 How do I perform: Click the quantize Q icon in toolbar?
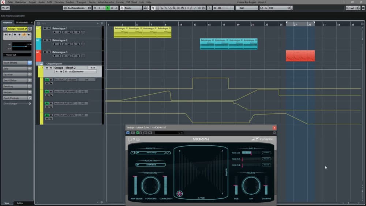[261, 8]
